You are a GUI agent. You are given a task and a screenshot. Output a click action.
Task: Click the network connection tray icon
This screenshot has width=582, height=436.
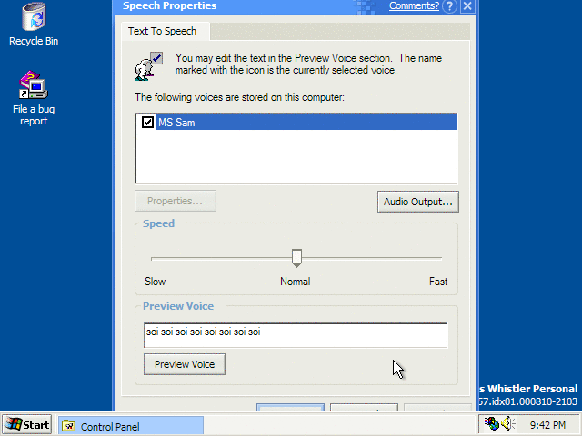(x=491, y=423)
